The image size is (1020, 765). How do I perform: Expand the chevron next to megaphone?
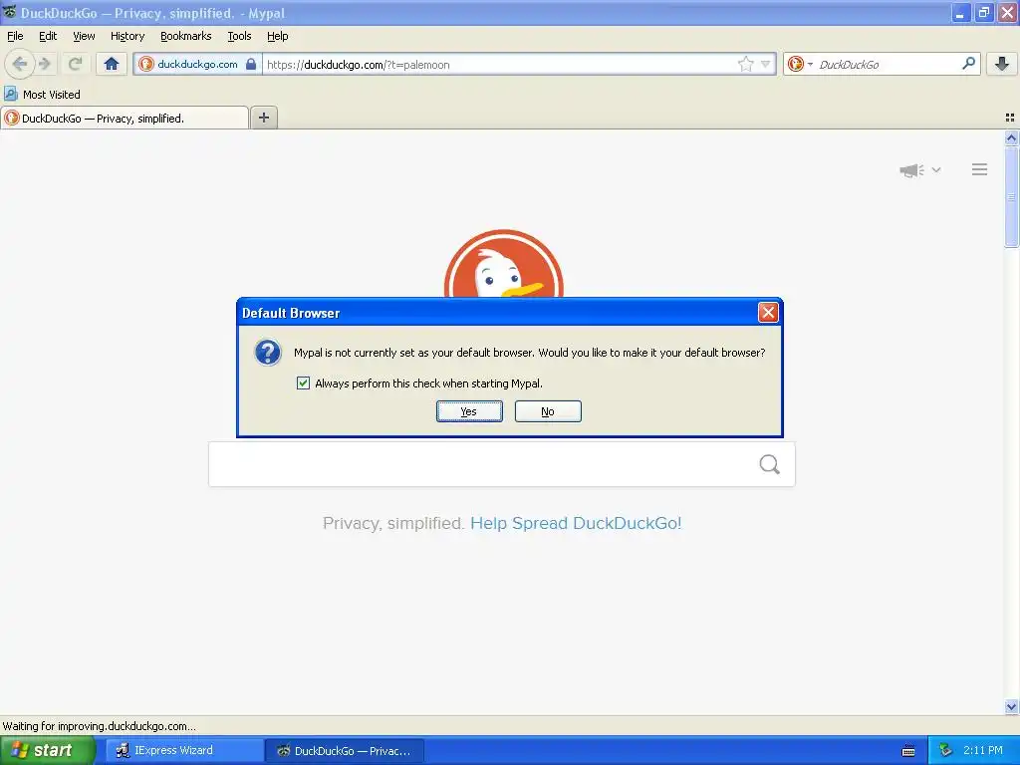(x=936, y=169)
